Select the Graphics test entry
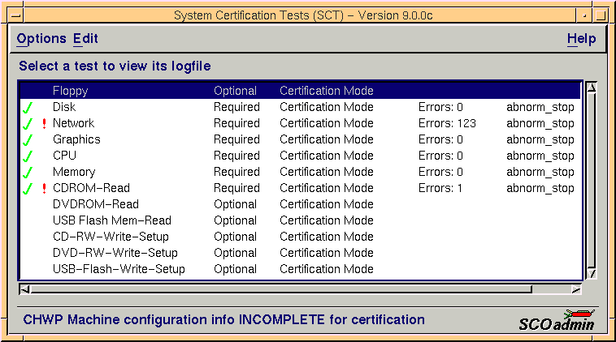 (300, 139)
